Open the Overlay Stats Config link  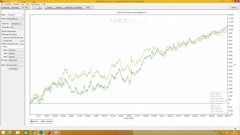coord(22,41)
